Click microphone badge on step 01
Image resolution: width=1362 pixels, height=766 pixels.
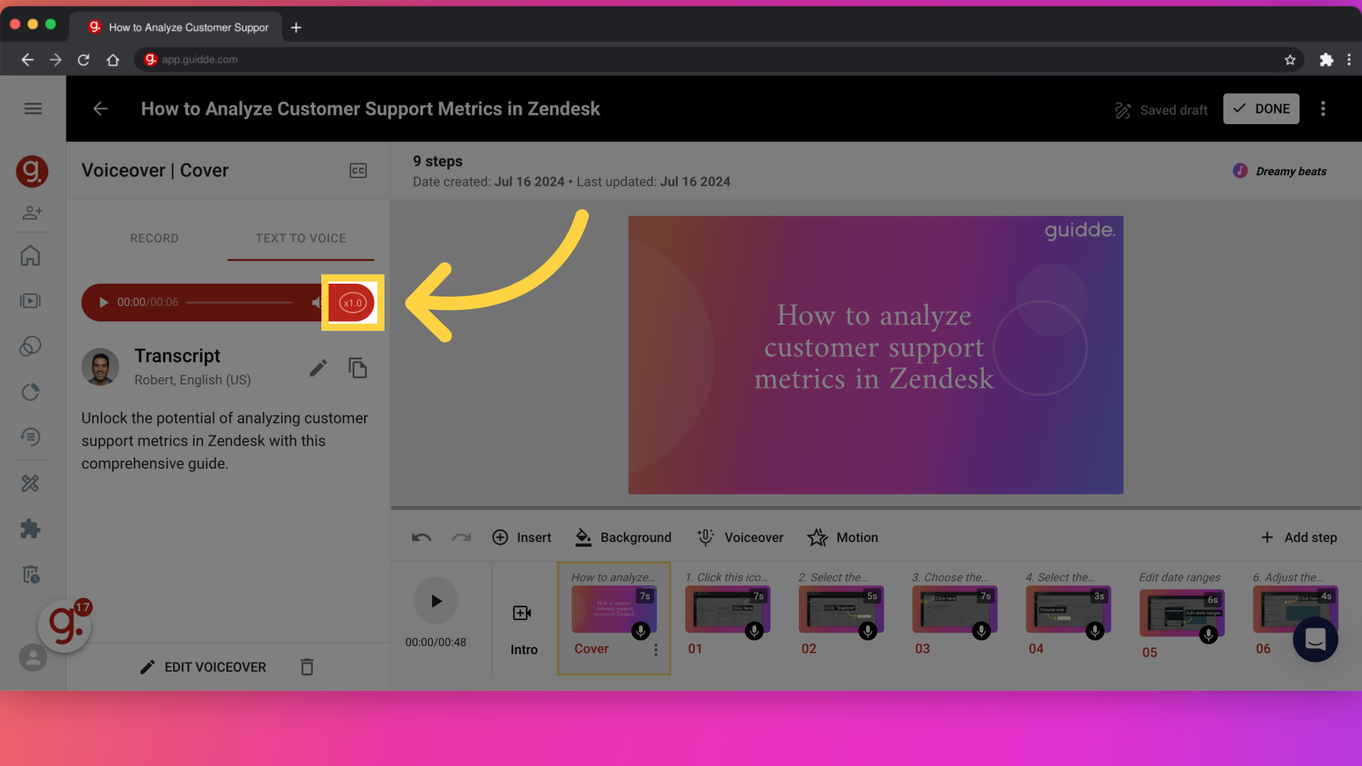click(754, 631)
